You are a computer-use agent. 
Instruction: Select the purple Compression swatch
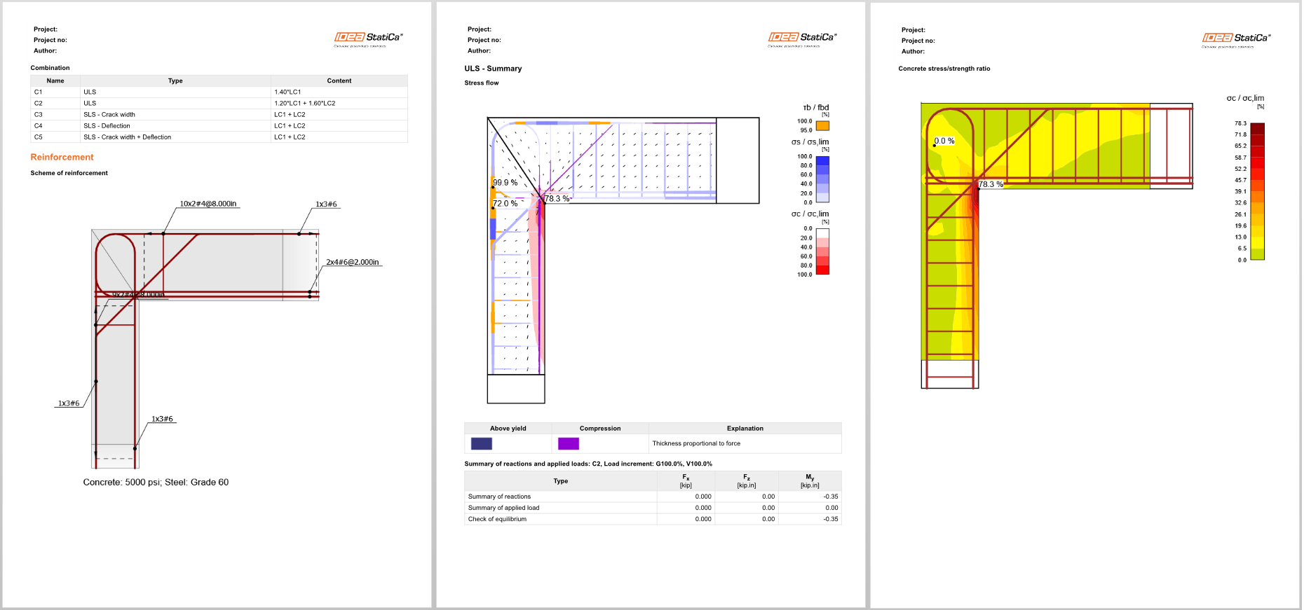click(x=568, y=443)
